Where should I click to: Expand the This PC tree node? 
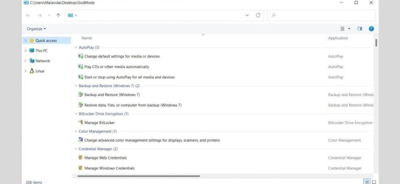pyautogui.click(x=25, y=51)
